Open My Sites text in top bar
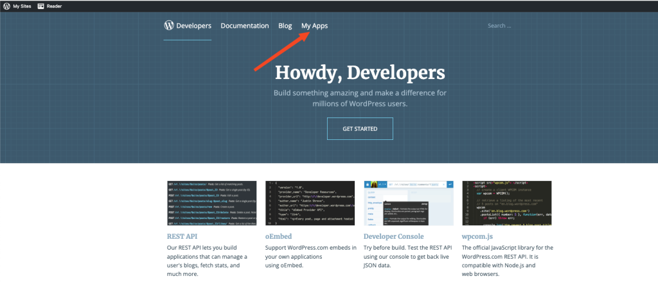 (x=22, y=6)
